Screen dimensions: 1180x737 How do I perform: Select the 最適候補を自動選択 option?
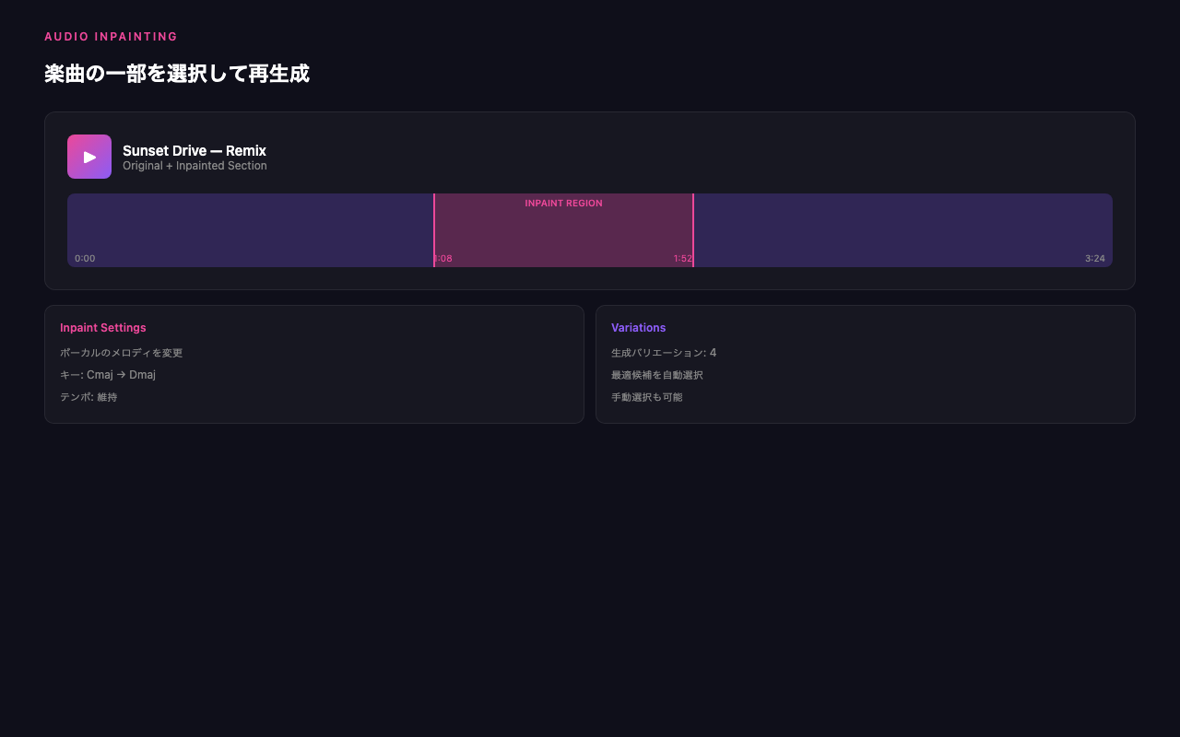[x=657, y=375]
